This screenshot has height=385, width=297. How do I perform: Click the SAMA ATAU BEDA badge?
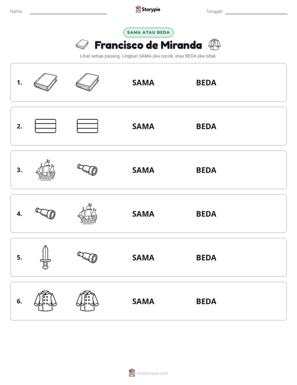coord(148,32)
